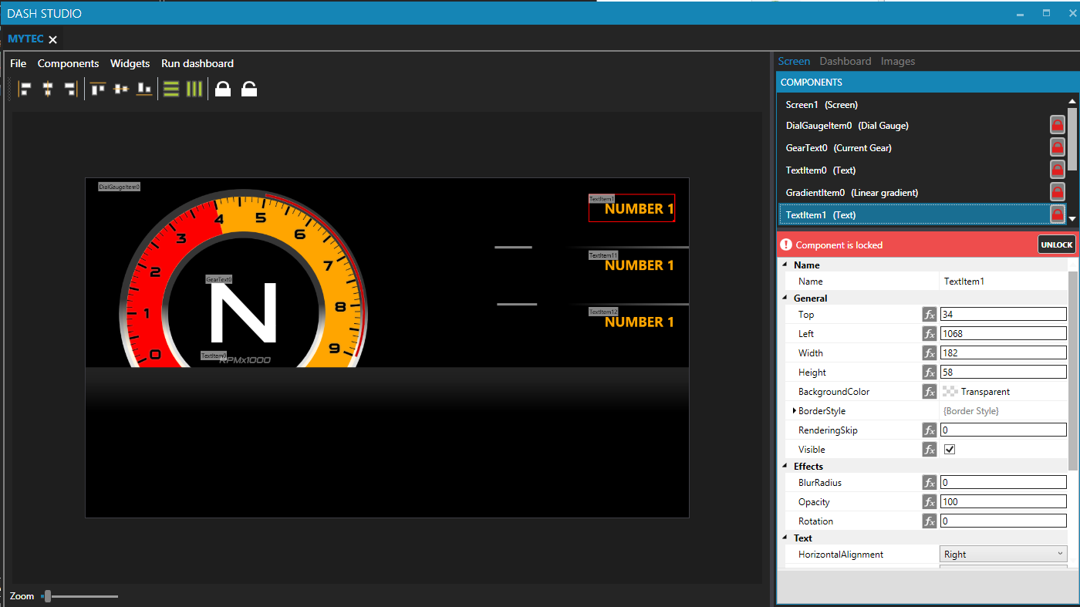The height and width of the screenshot is (607, 1080).
Task: Click the open padlock Unlock toolbar icon
Action: click(x=249, y=89)
